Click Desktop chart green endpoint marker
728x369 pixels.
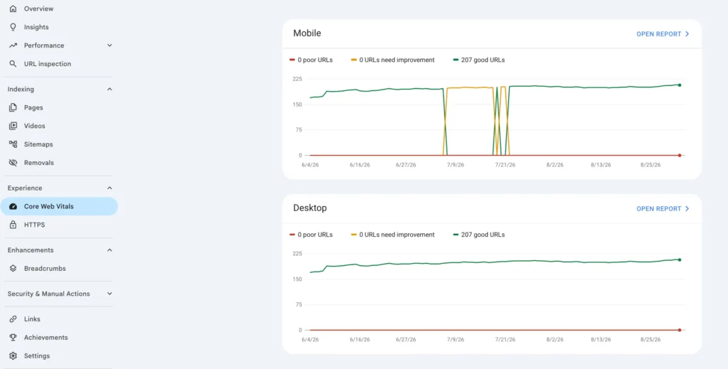[x=679, y=260]
